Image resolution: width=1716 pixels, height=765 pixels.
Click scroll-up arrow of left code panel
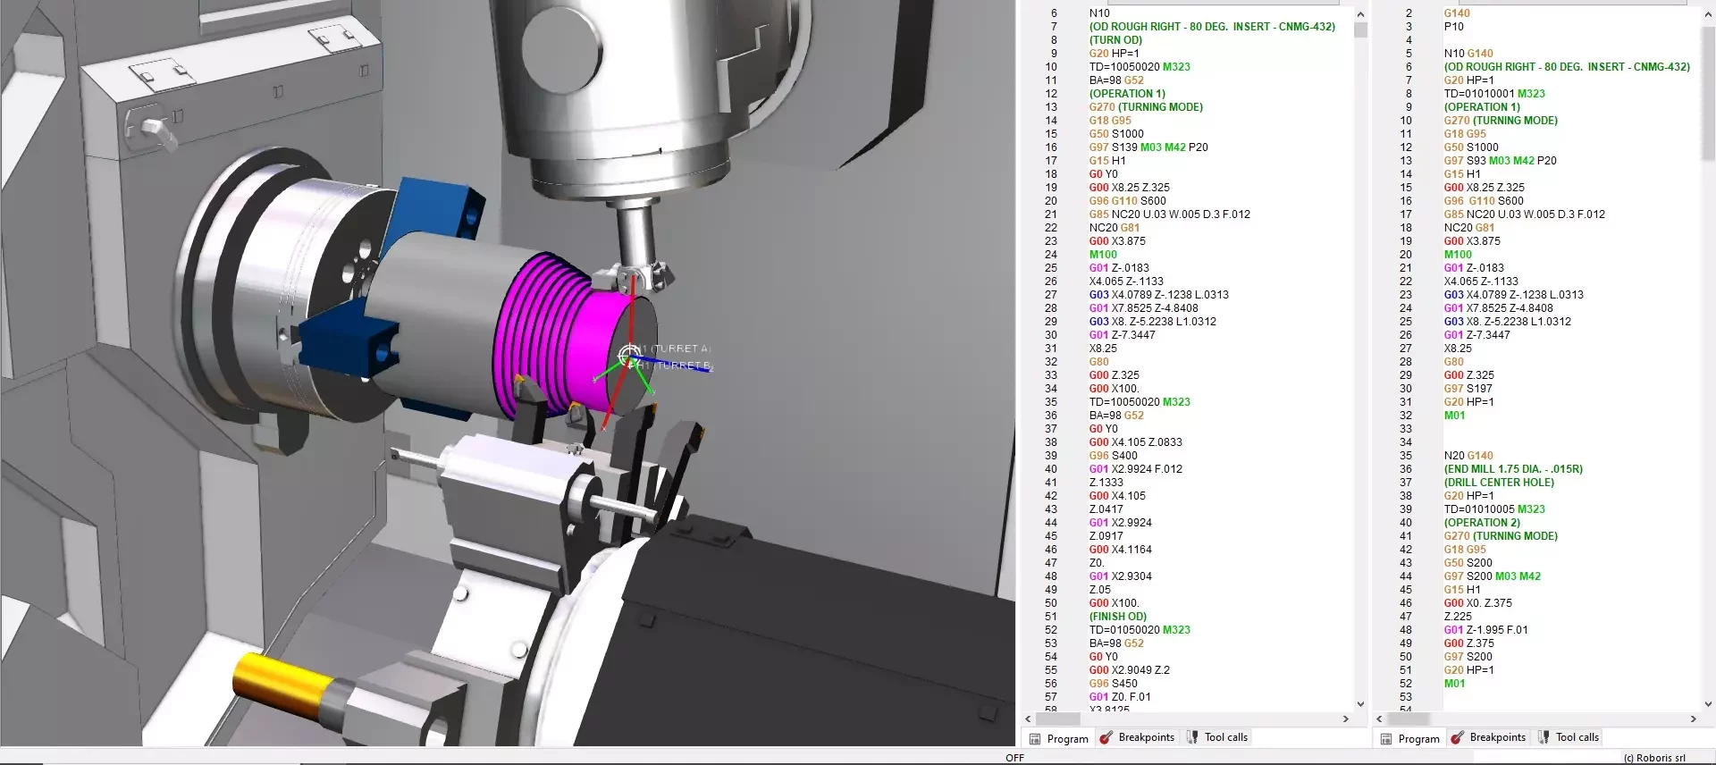(x=1360, y=14)
